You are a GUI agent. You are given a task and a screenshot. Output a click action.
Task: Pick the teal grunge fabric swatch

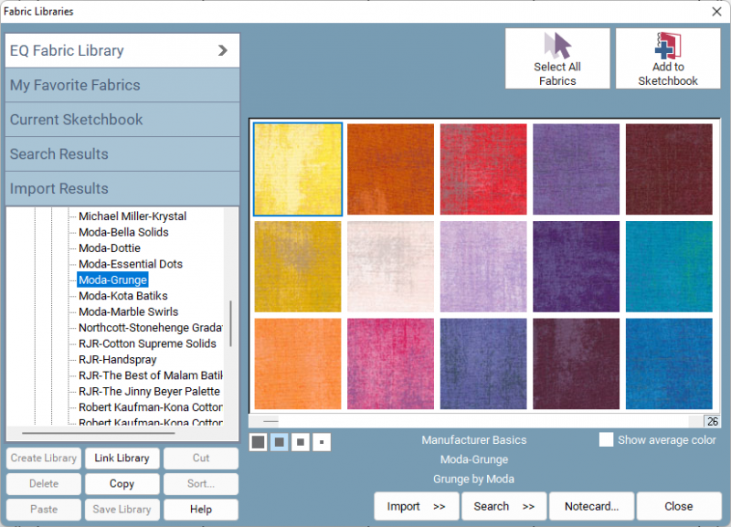(x=669, y=265)
